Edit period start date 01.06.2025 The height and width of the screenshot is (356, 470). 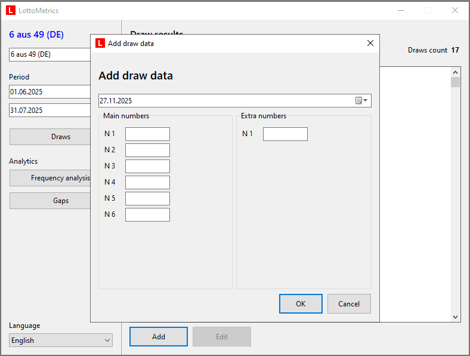point(50,92)
